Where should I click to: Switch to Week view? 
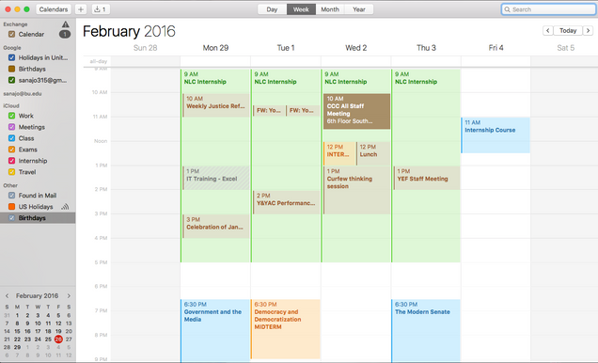point(301,9)
